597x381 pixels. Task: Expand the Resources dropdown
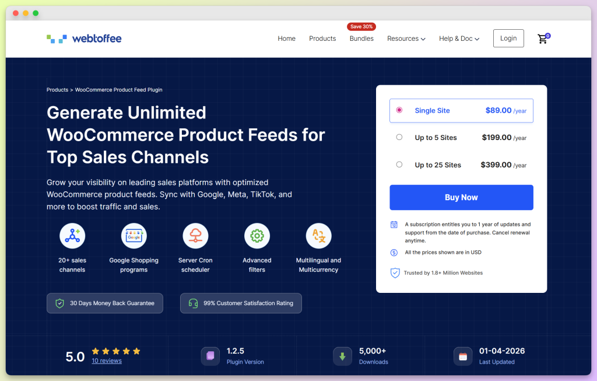[x=406, y=39]
